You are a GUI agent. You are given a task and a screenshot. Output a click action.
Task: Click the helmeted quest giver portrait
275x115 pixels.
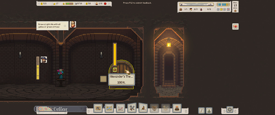click(73, 24)
